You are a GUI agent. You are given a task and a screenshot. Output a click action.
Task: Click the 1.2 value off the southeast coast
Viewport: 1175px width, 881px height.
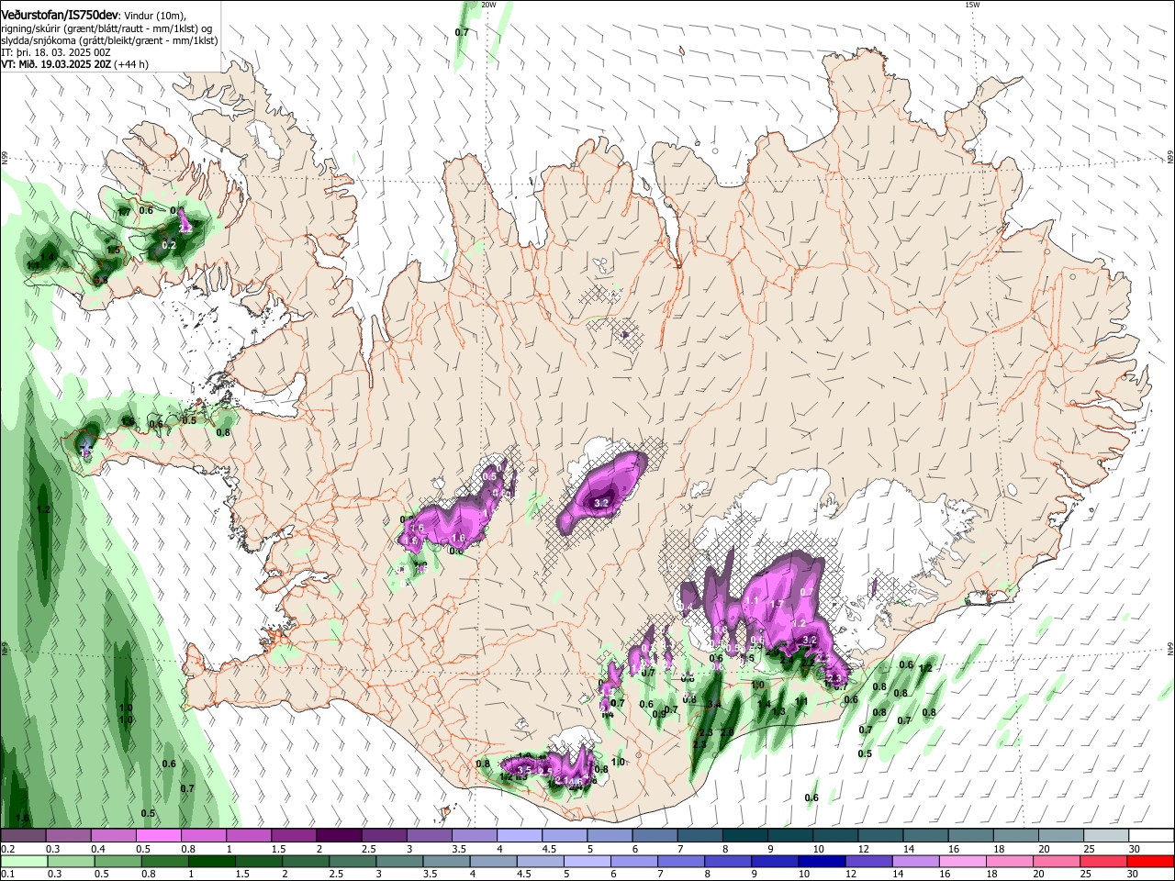925,668
